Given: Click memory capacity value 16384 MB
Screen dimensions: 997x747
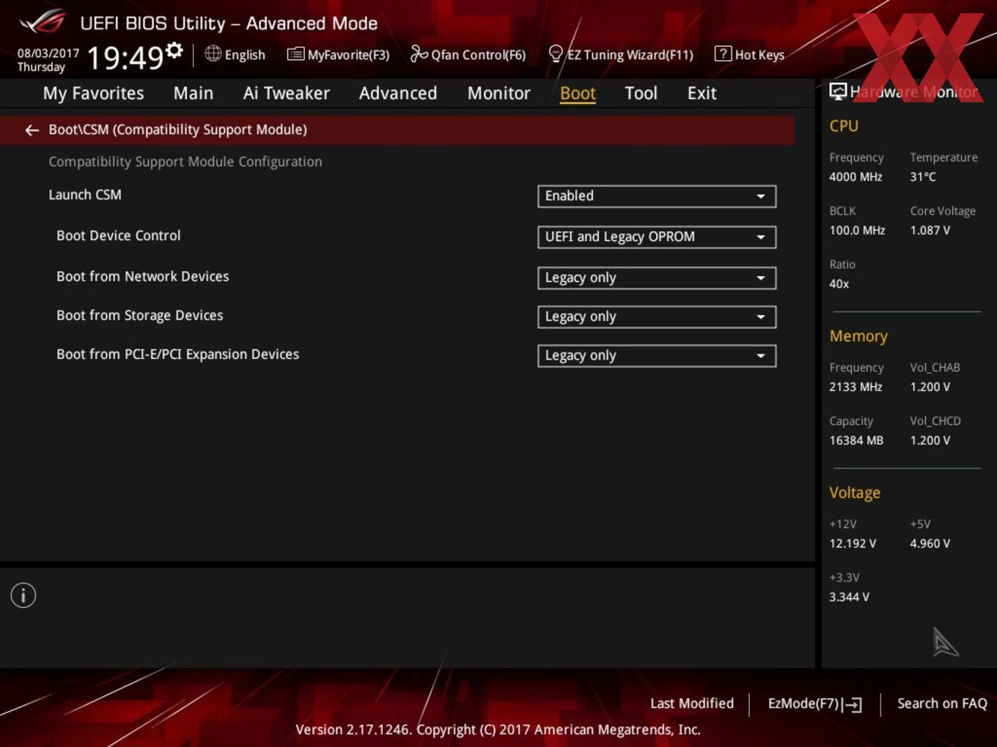Looking at the screenshot, I should click(856, 441).
